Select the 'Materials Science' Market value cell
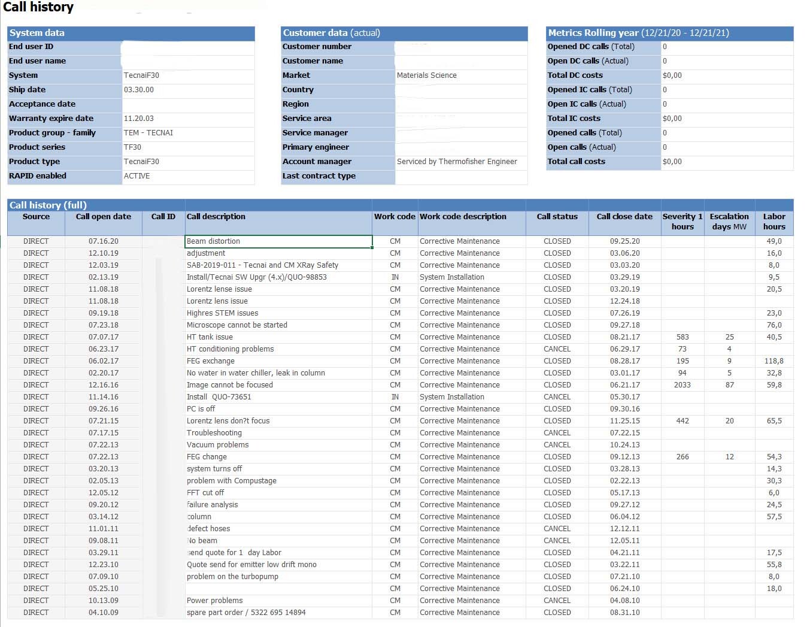 (461, 75)
